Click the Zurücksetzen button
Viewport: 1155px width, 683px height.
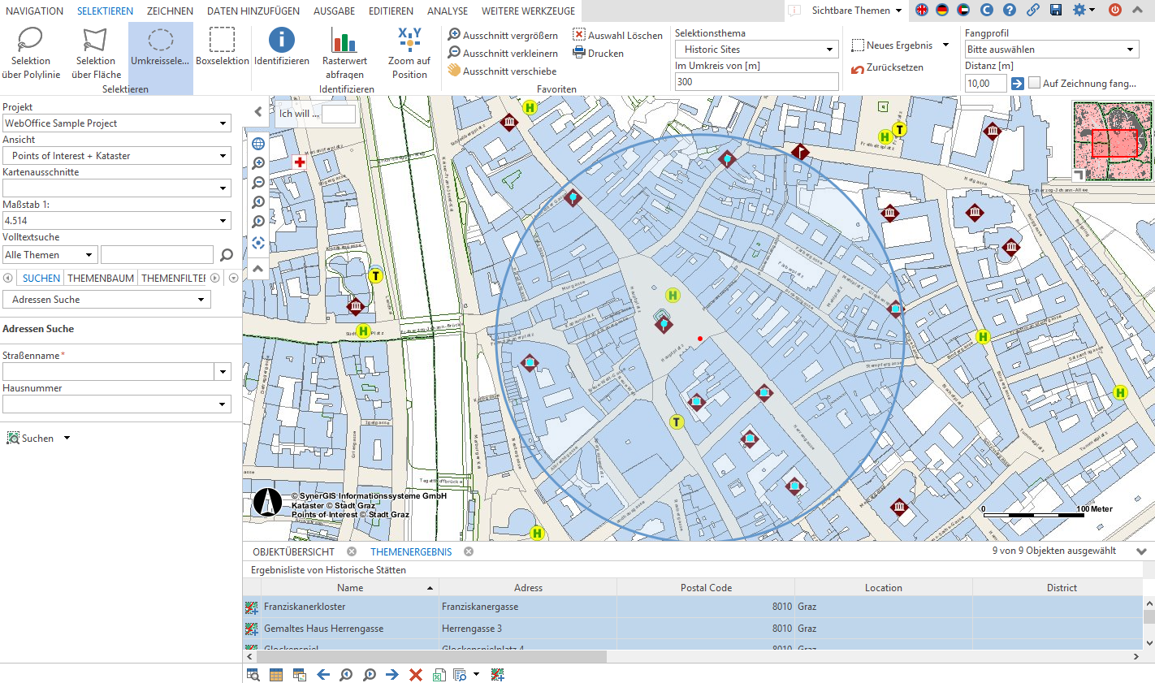pos(887,67)
